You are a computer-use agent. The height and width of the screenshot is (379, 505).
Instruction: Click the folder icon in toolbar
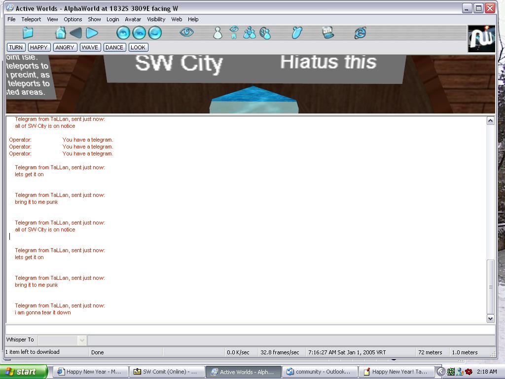(x=28, y=33)
